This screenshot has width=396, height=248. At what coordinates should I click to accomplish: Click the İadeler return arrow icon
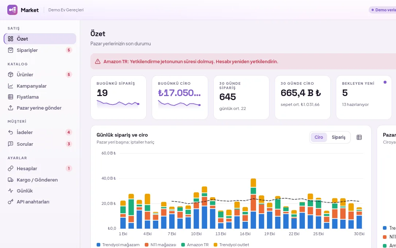[10, 132]
